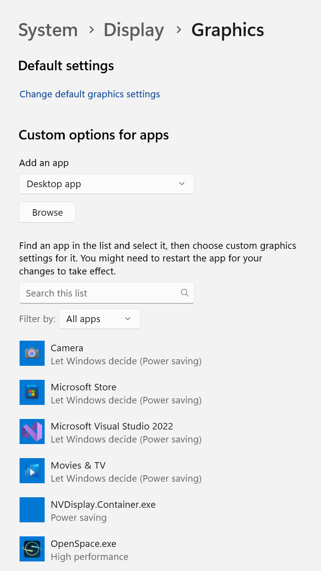This screenshot has width=321, height=571.
Task: Click the Default settings heading
Action: point(66,66)
